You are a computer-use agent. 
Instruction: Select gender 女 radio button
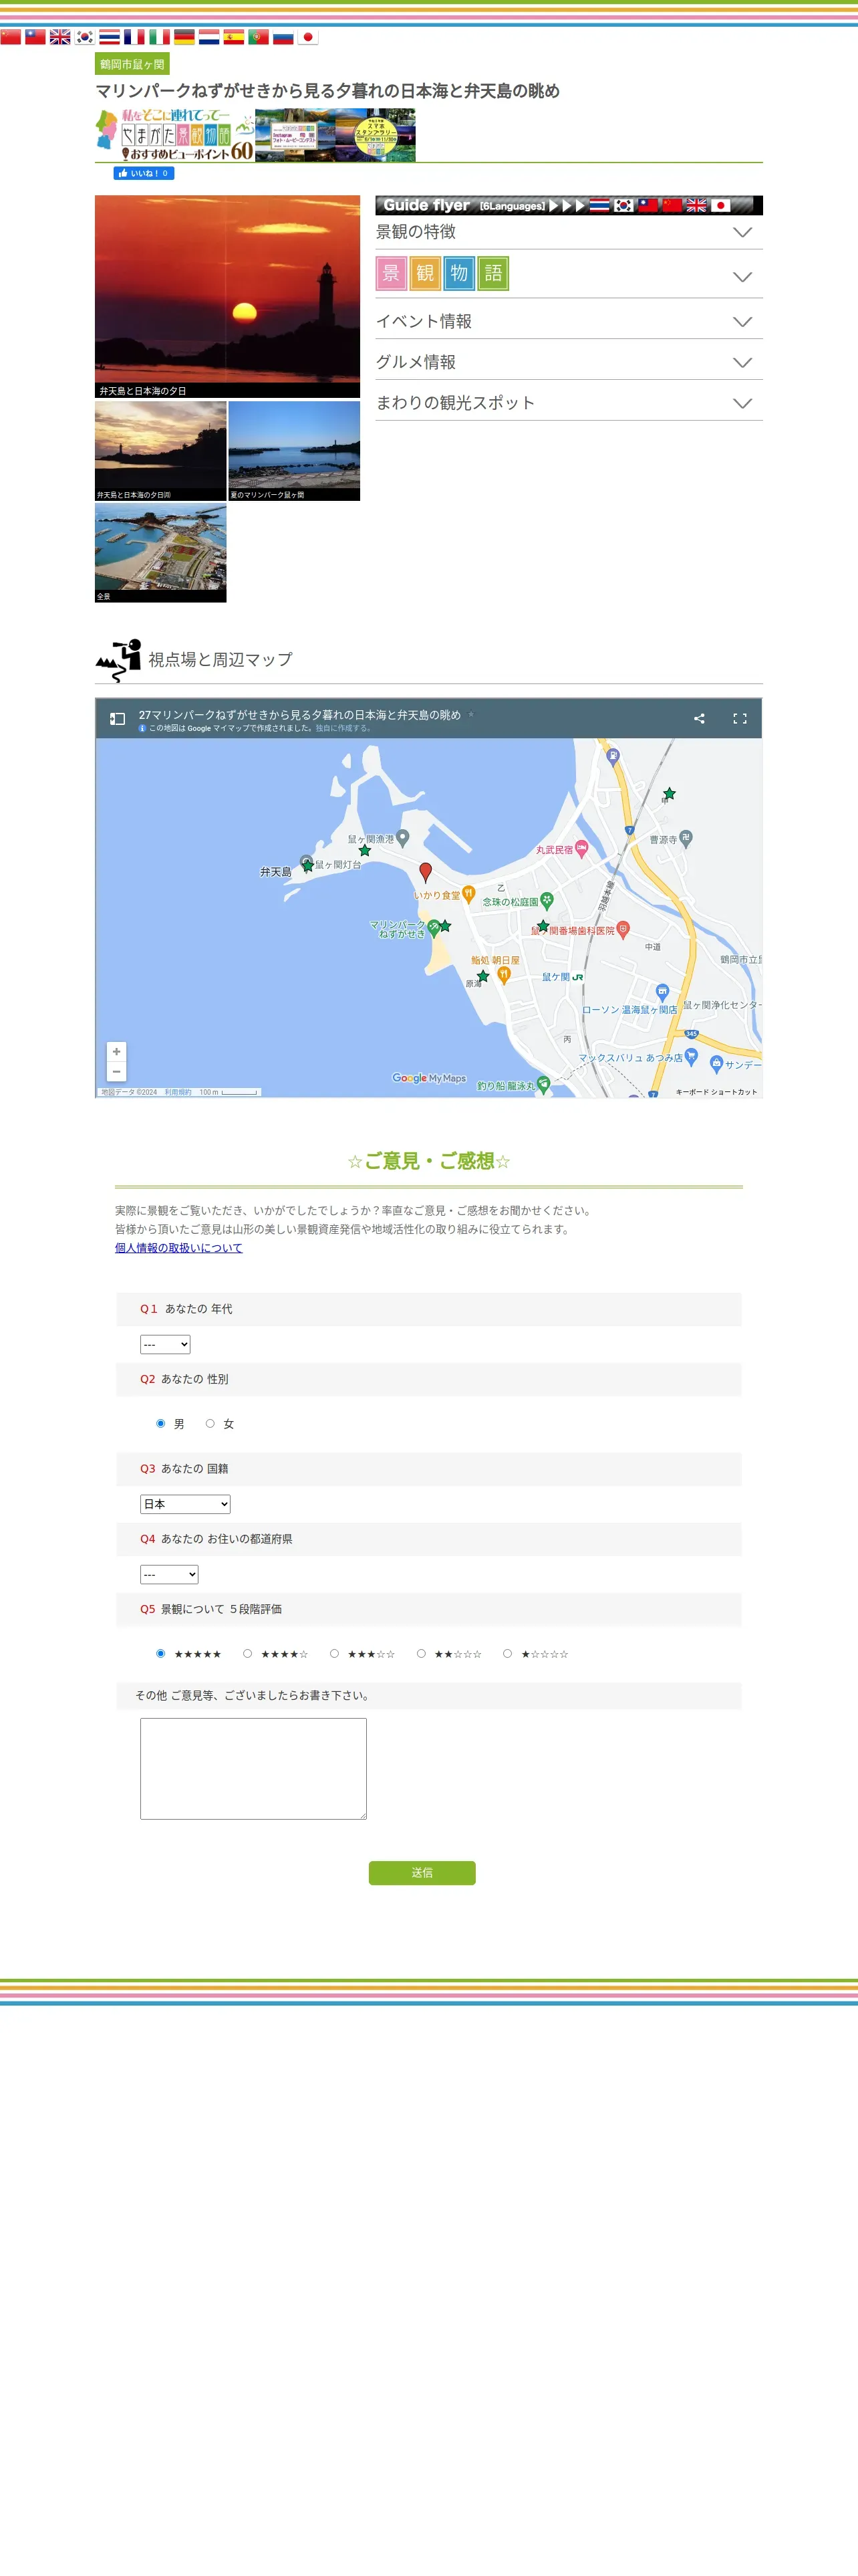[210, 1424]
